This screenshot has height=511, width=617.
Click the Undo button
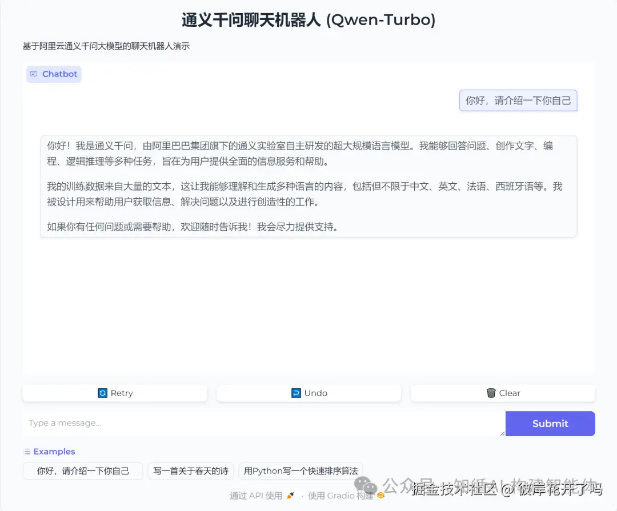pyautogui.click(x=309, y=393)
